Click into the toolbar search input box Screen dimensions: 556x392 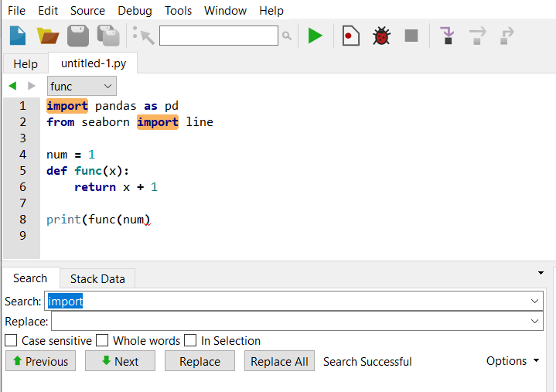pyautogui.click(x=218, y=36)
